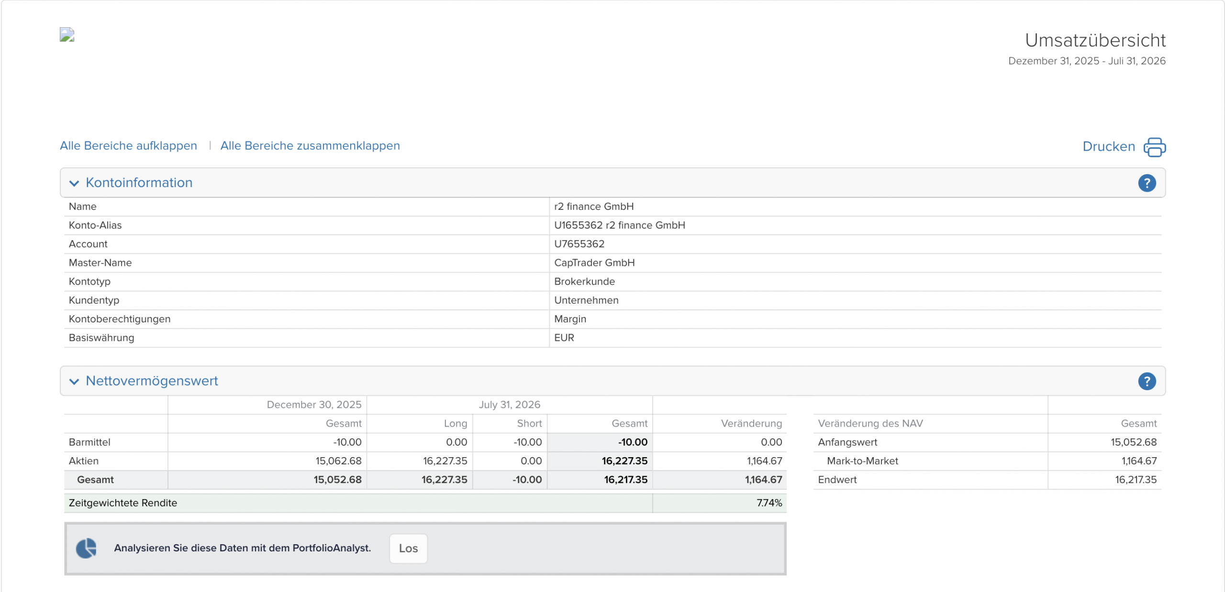Click the broken logo image at top left
The image size is (1225, 592).
point(67,34)
